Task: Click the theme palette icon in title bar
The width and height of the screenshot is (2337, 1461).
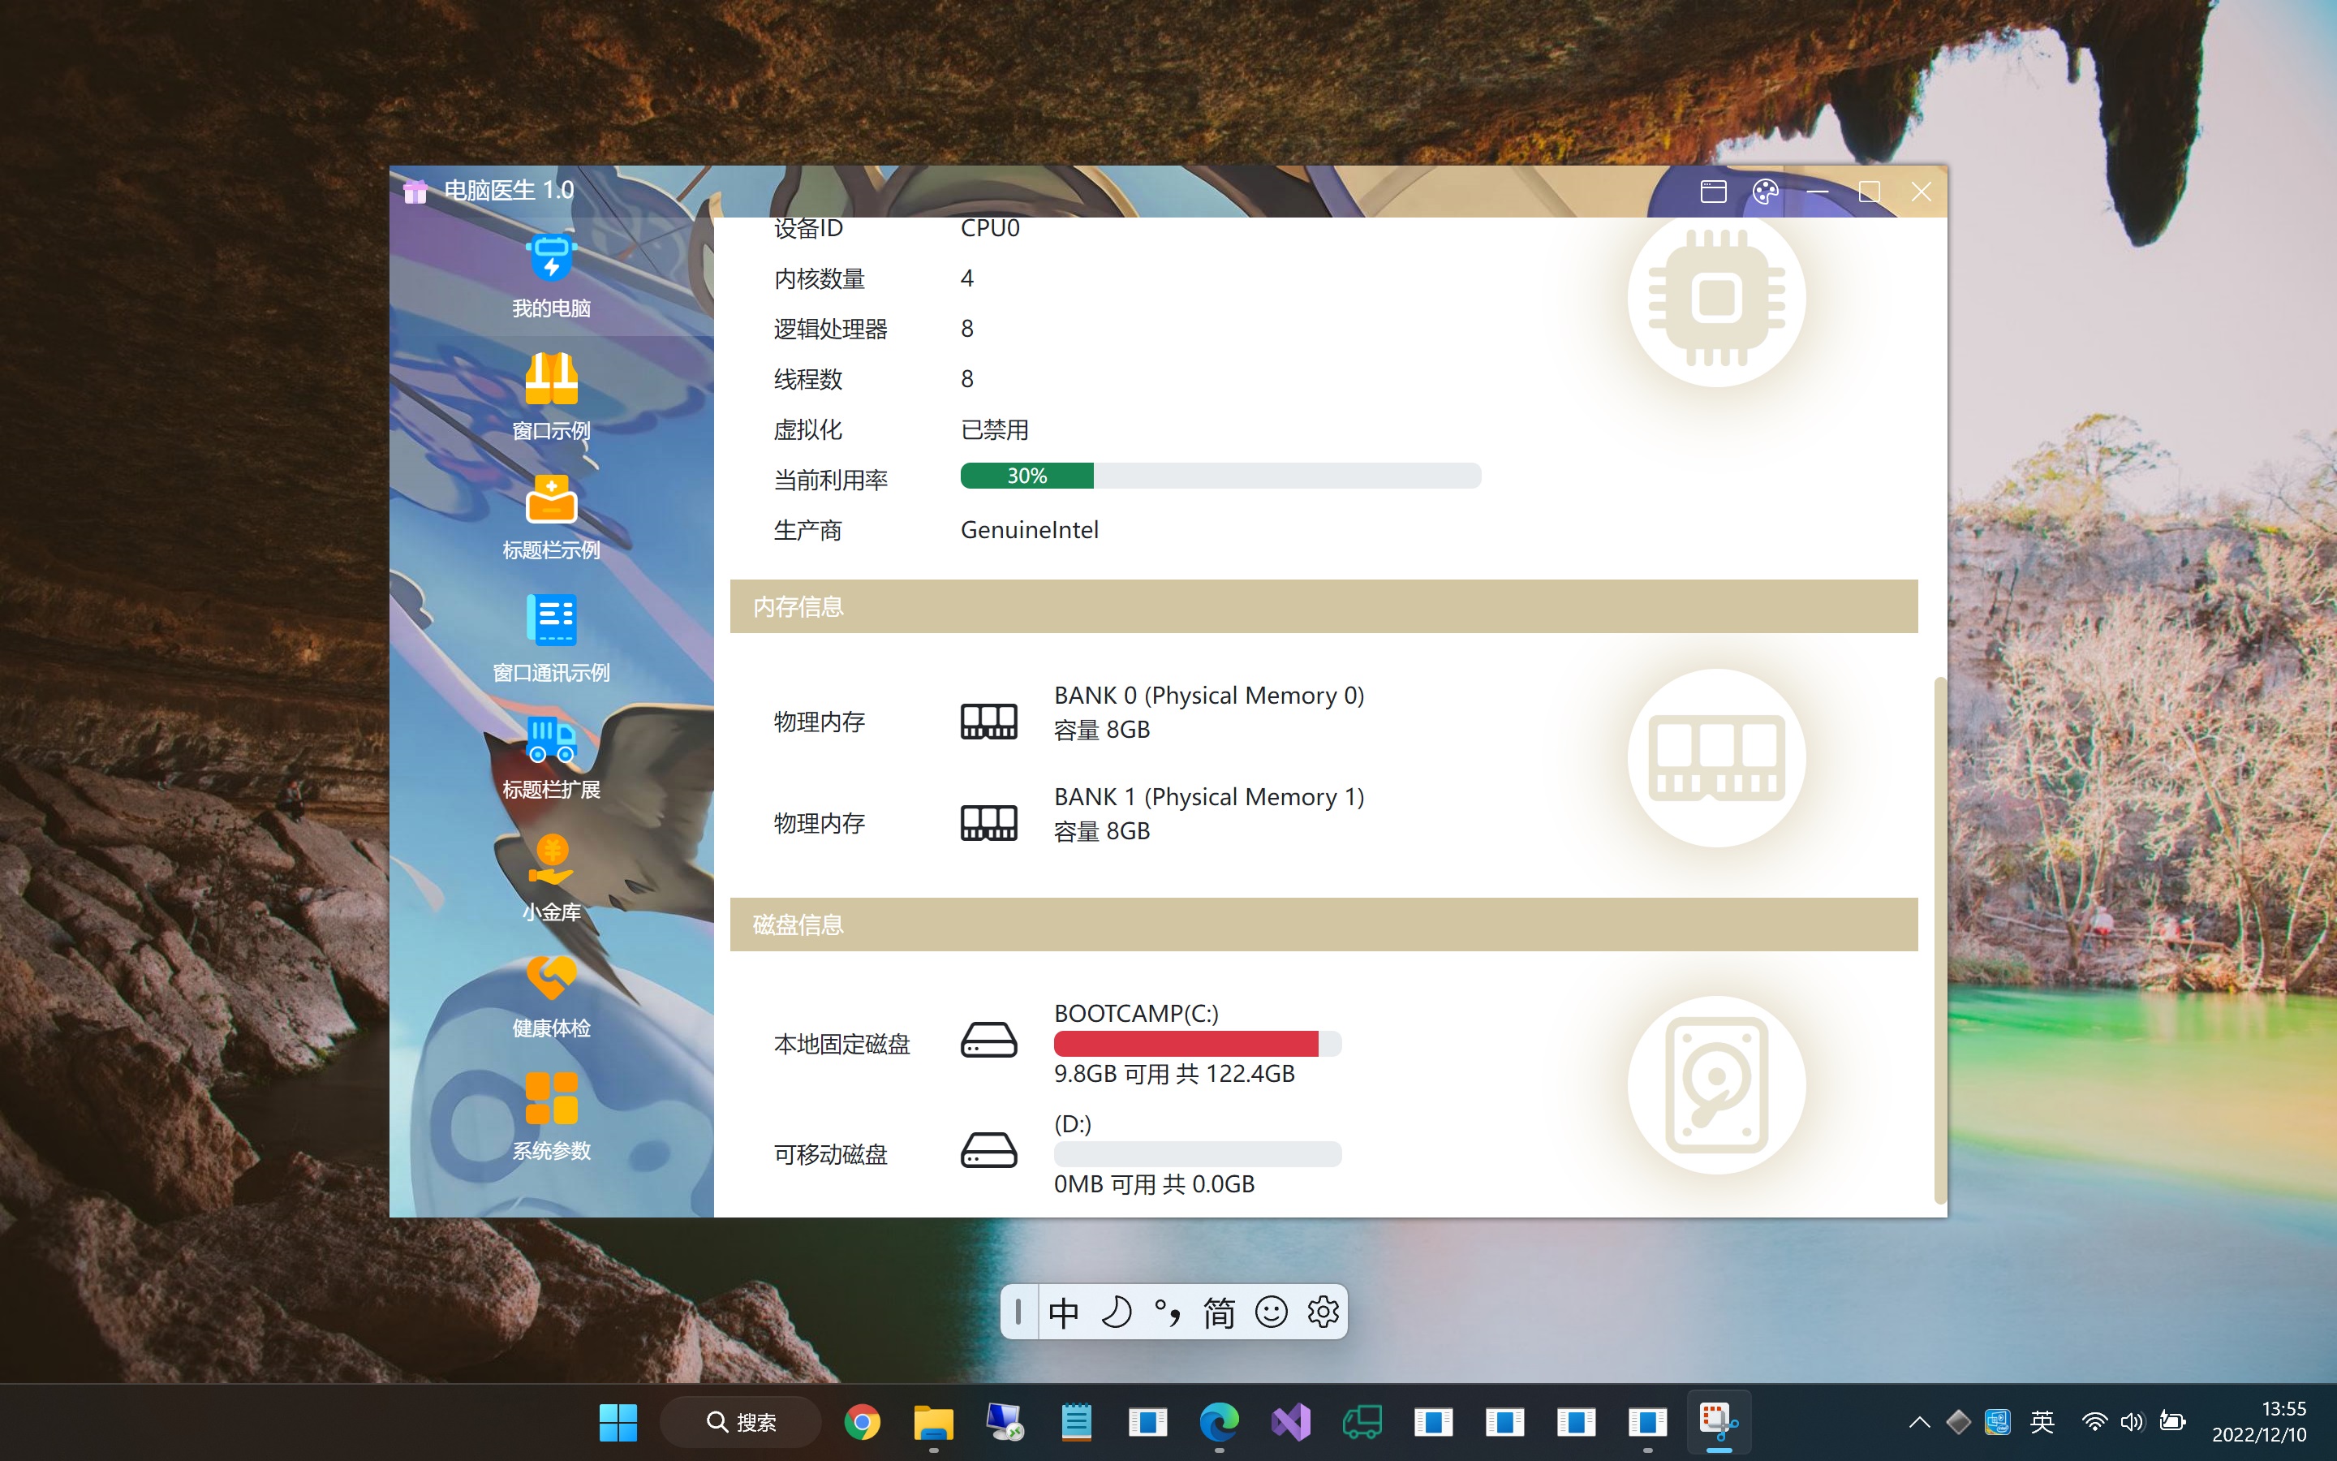Action: coord(1765,192)
